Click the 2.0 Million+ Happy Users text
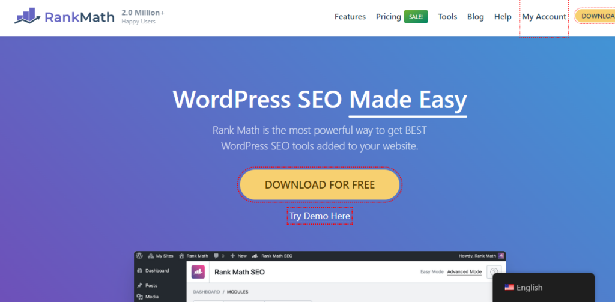This screenshot has width=615, height=302. click(x=143, y=17)
